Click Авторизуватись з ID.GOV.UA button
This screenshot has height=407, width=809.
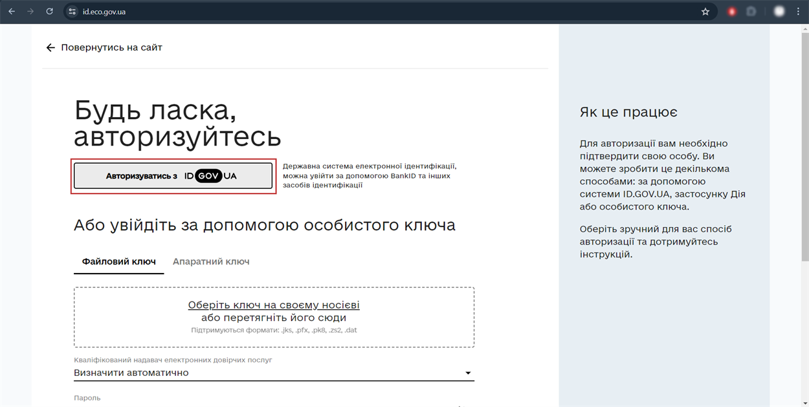(173, 176)
